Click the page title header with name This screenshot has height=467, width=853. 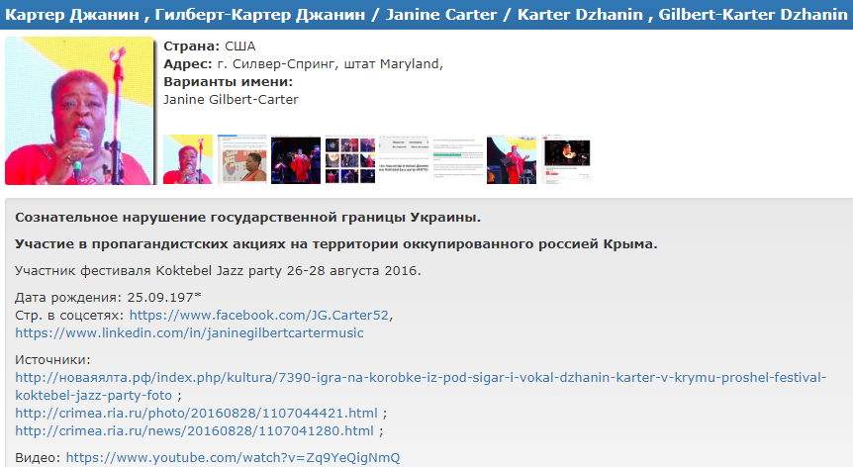point(426,15)
